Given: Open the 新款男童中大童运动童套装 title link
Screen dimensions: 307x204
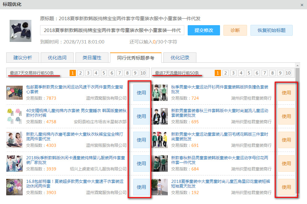Looking at the screenshot, I should click(x=220, y=137).
